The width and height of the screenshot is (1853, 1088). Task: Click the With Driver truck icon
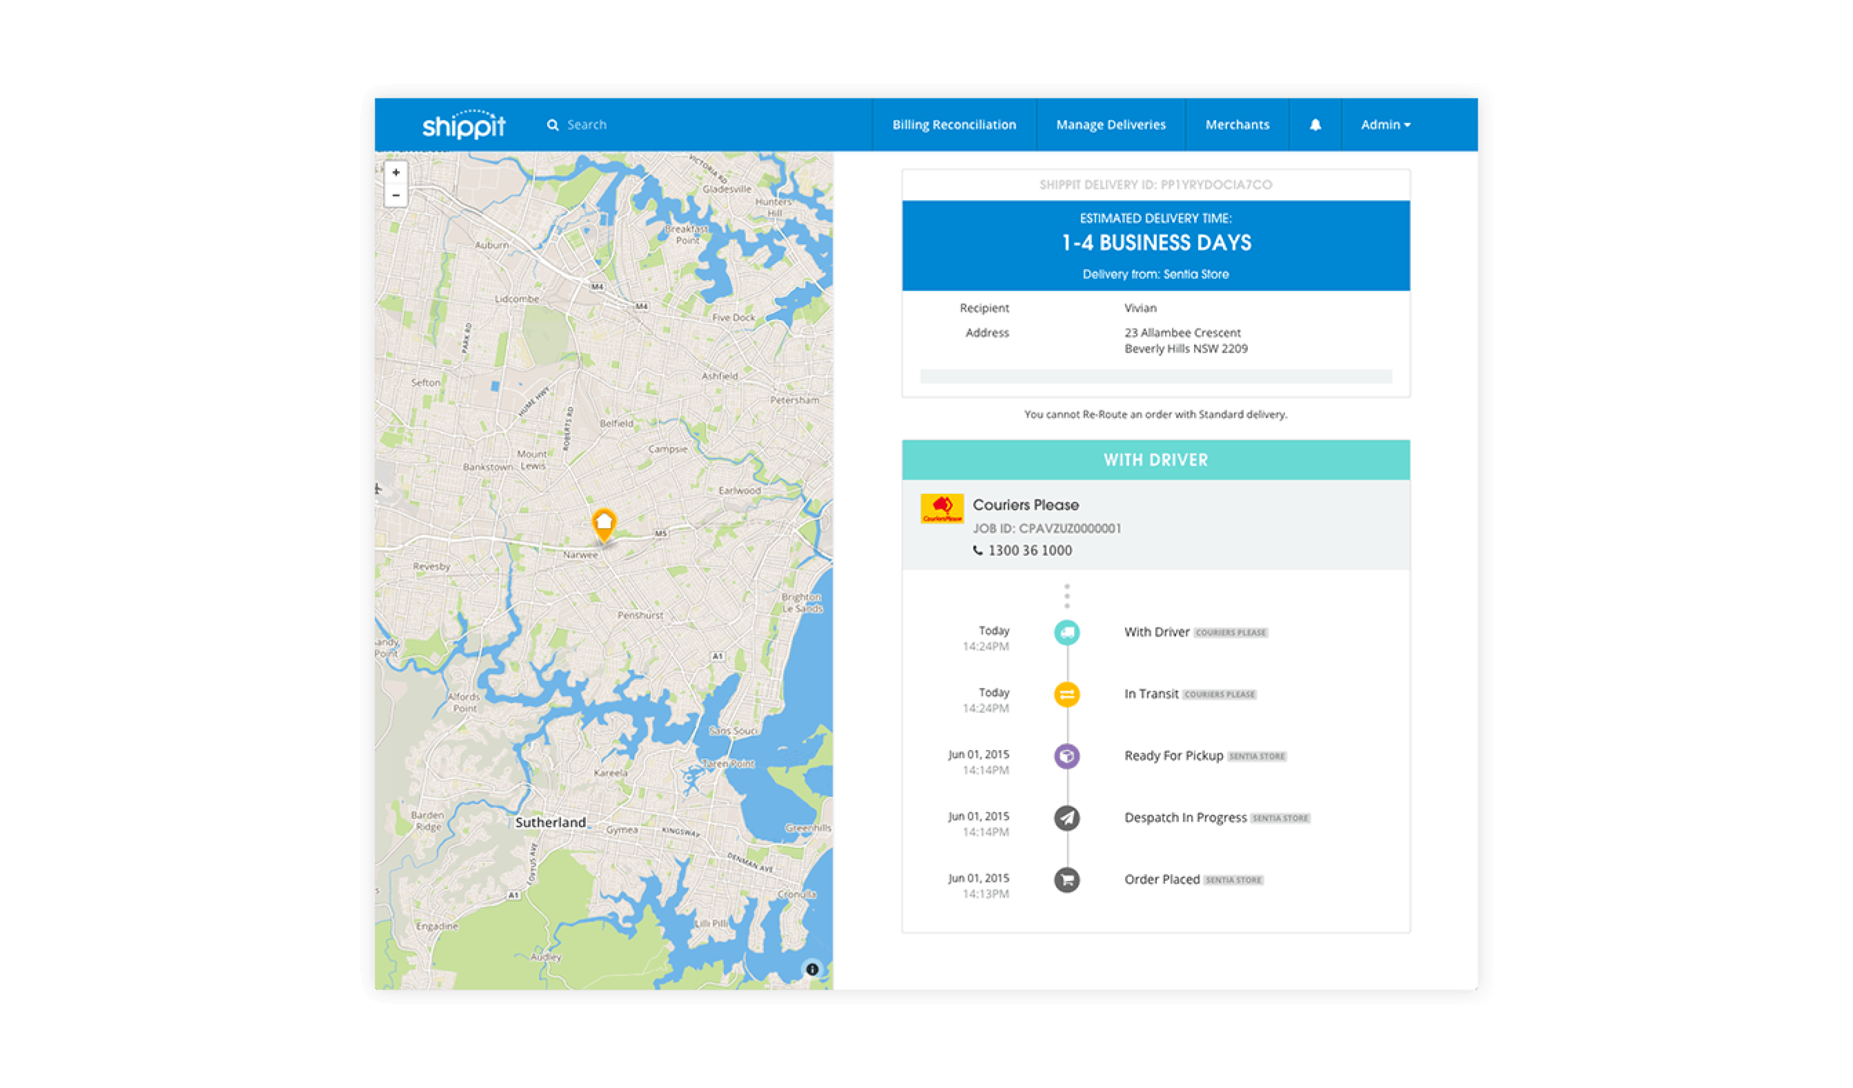pyautogui.click(x=1066, y=632)
